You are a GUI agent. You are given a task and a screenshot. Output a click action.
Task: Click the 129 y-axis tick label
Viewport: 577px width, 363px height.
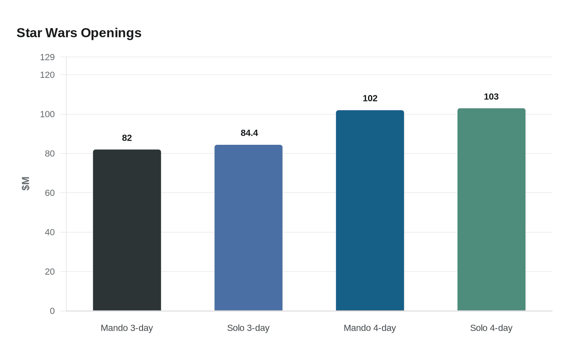click(47, 57)
